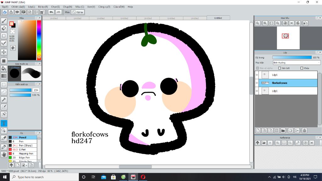
Task: Hide the Lớp1 layer above florkofcows
Action: pos(257,75)
